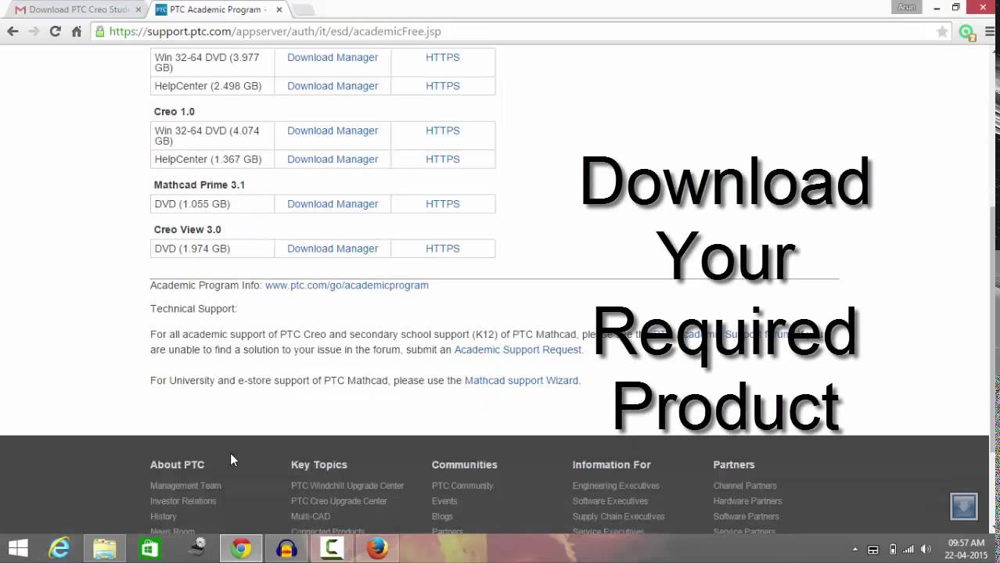This screenshot has height=563, width=1000.
Task: Click Download Manager for Creo View 3.0 DVD
Action: 332,249
